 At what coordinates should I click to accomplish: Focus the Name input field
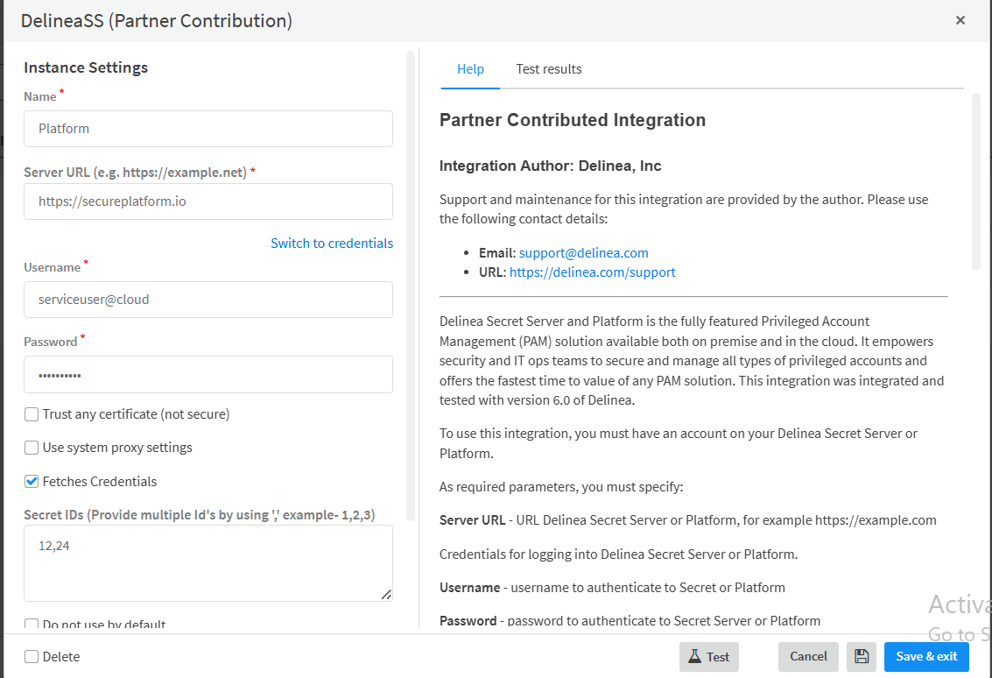[x=208, y=129]
